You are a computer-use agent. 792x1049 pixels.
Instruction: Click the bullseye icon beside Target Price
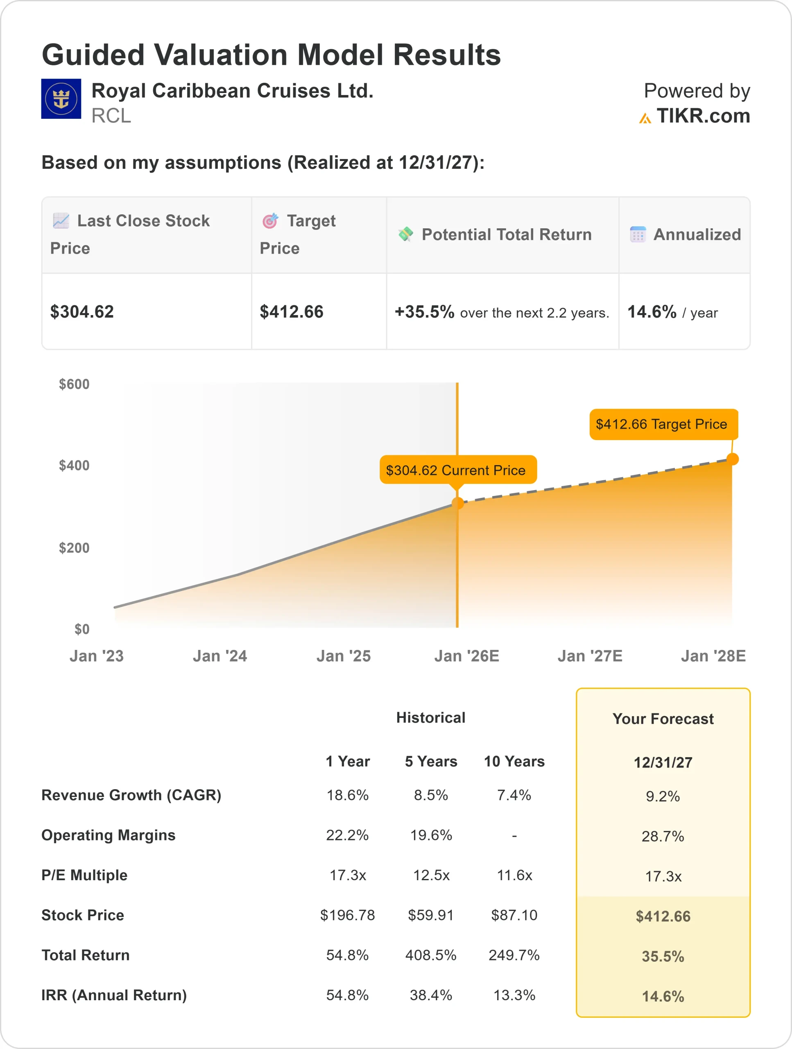tap(270, 220)
